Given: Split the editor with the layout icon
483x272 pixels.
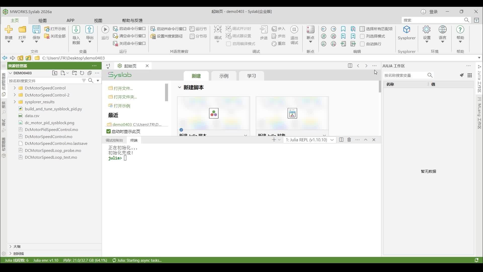Looking at the screenshot, I should point(350,66).
